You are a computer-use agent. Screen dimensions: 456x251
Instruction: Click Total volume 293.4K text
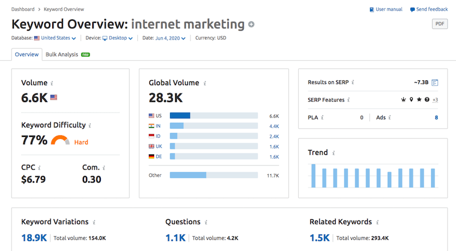coord(363,238)
